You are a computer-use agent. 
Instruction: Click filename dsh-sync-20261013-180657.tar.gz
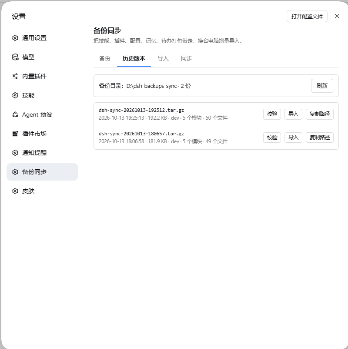tap(141, 134)
